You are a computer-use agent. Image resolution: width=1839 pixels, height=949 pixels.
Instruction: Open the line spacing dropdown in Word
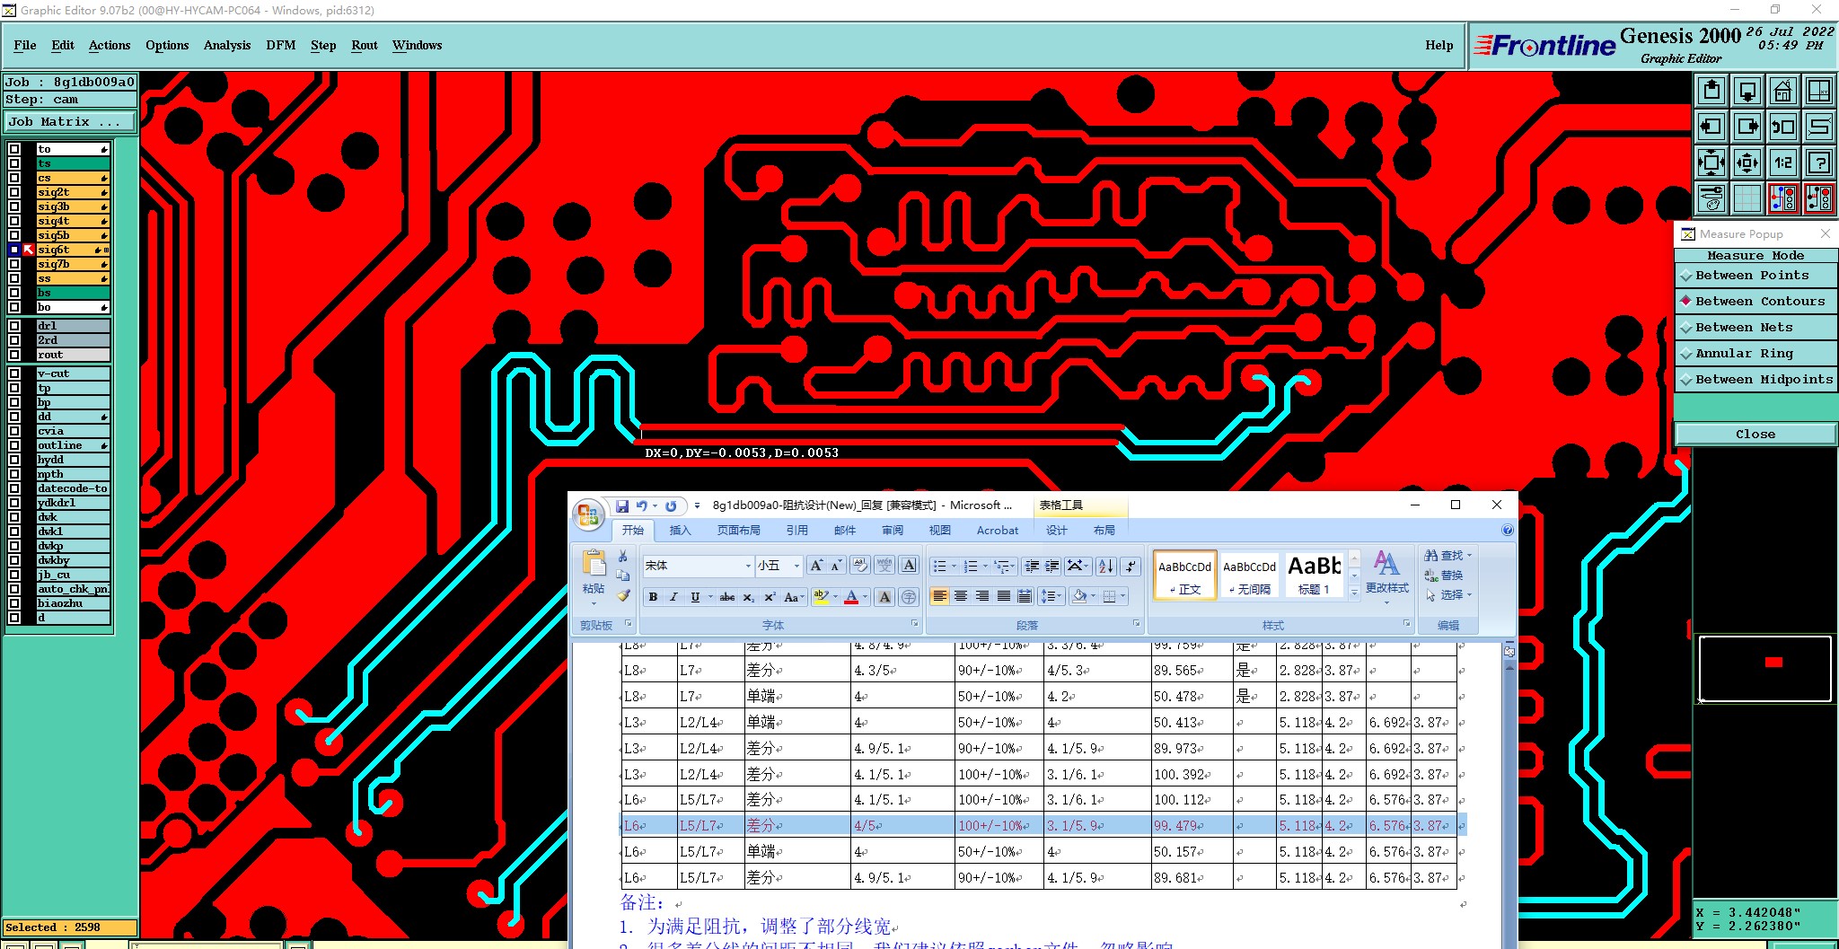[1051, 596]
